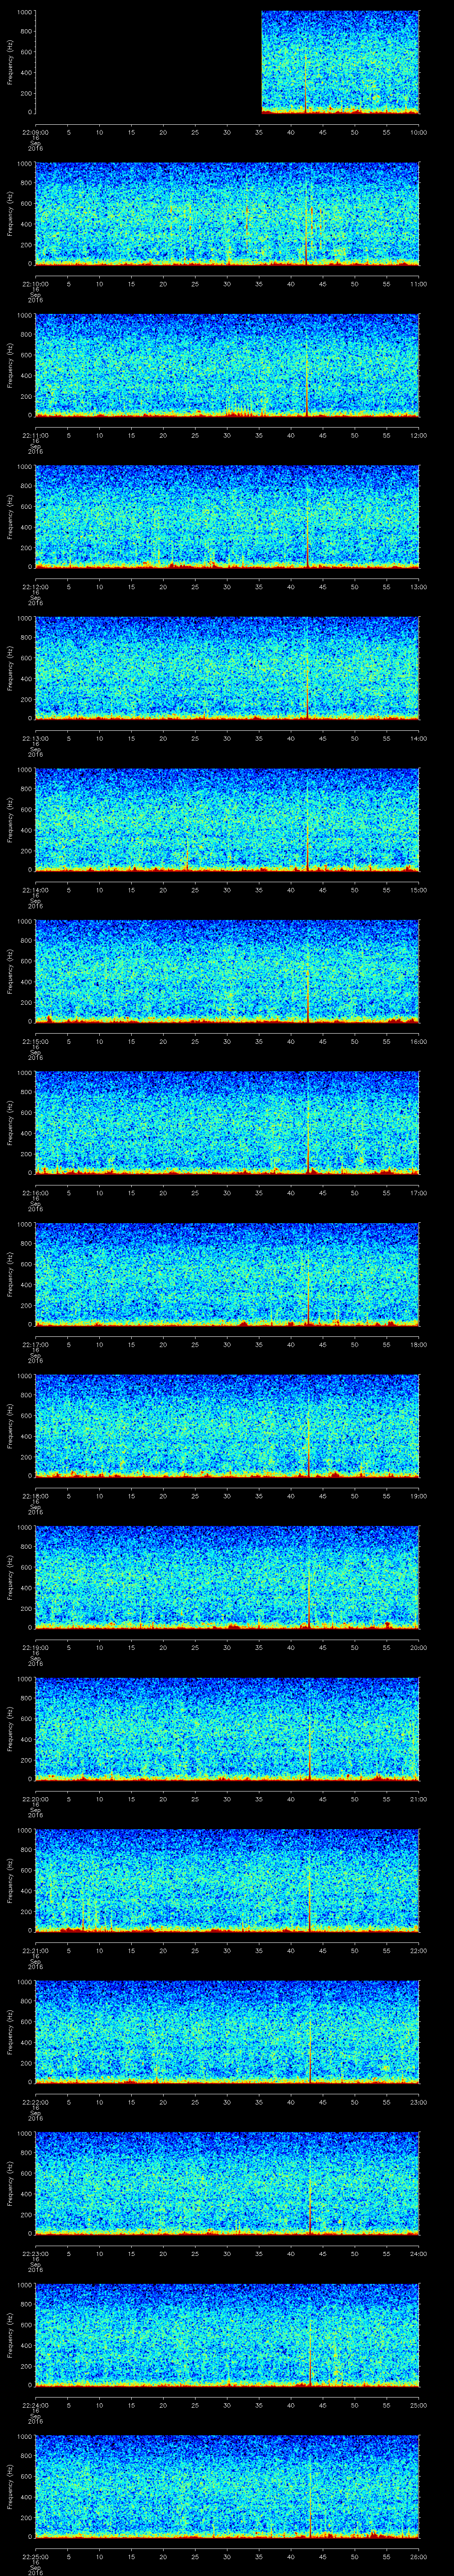Screen dimensions: 454x2576
Task: Select the 22:14:00 spectrogram panel
Action: pyautogui.click(x=227, y=819)
